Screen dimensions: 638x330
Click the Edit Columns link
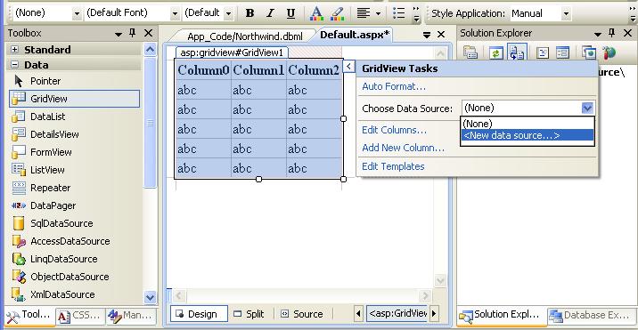pyautogui.click(x=394, y=130)
